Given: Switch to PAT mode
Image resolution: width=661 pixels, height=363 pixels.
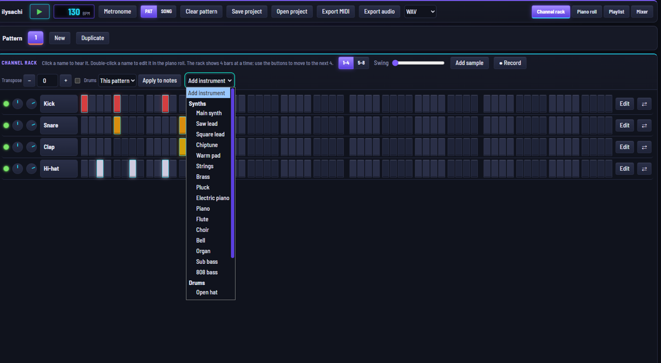Looking at the screenshot, I should 149,11.
